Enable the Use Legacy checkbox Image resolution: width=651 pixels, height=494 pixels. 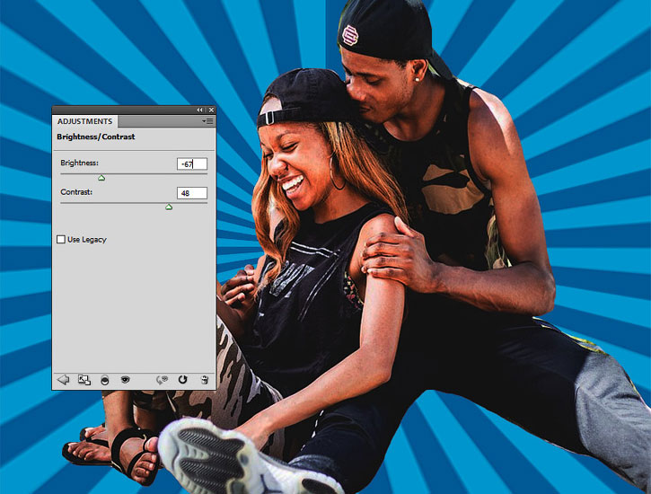61,240
